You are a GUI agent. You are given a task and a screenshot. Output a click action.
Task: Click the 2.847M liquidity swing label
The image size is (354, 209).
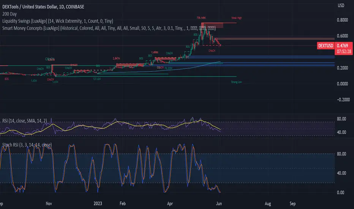pos(116,59)
